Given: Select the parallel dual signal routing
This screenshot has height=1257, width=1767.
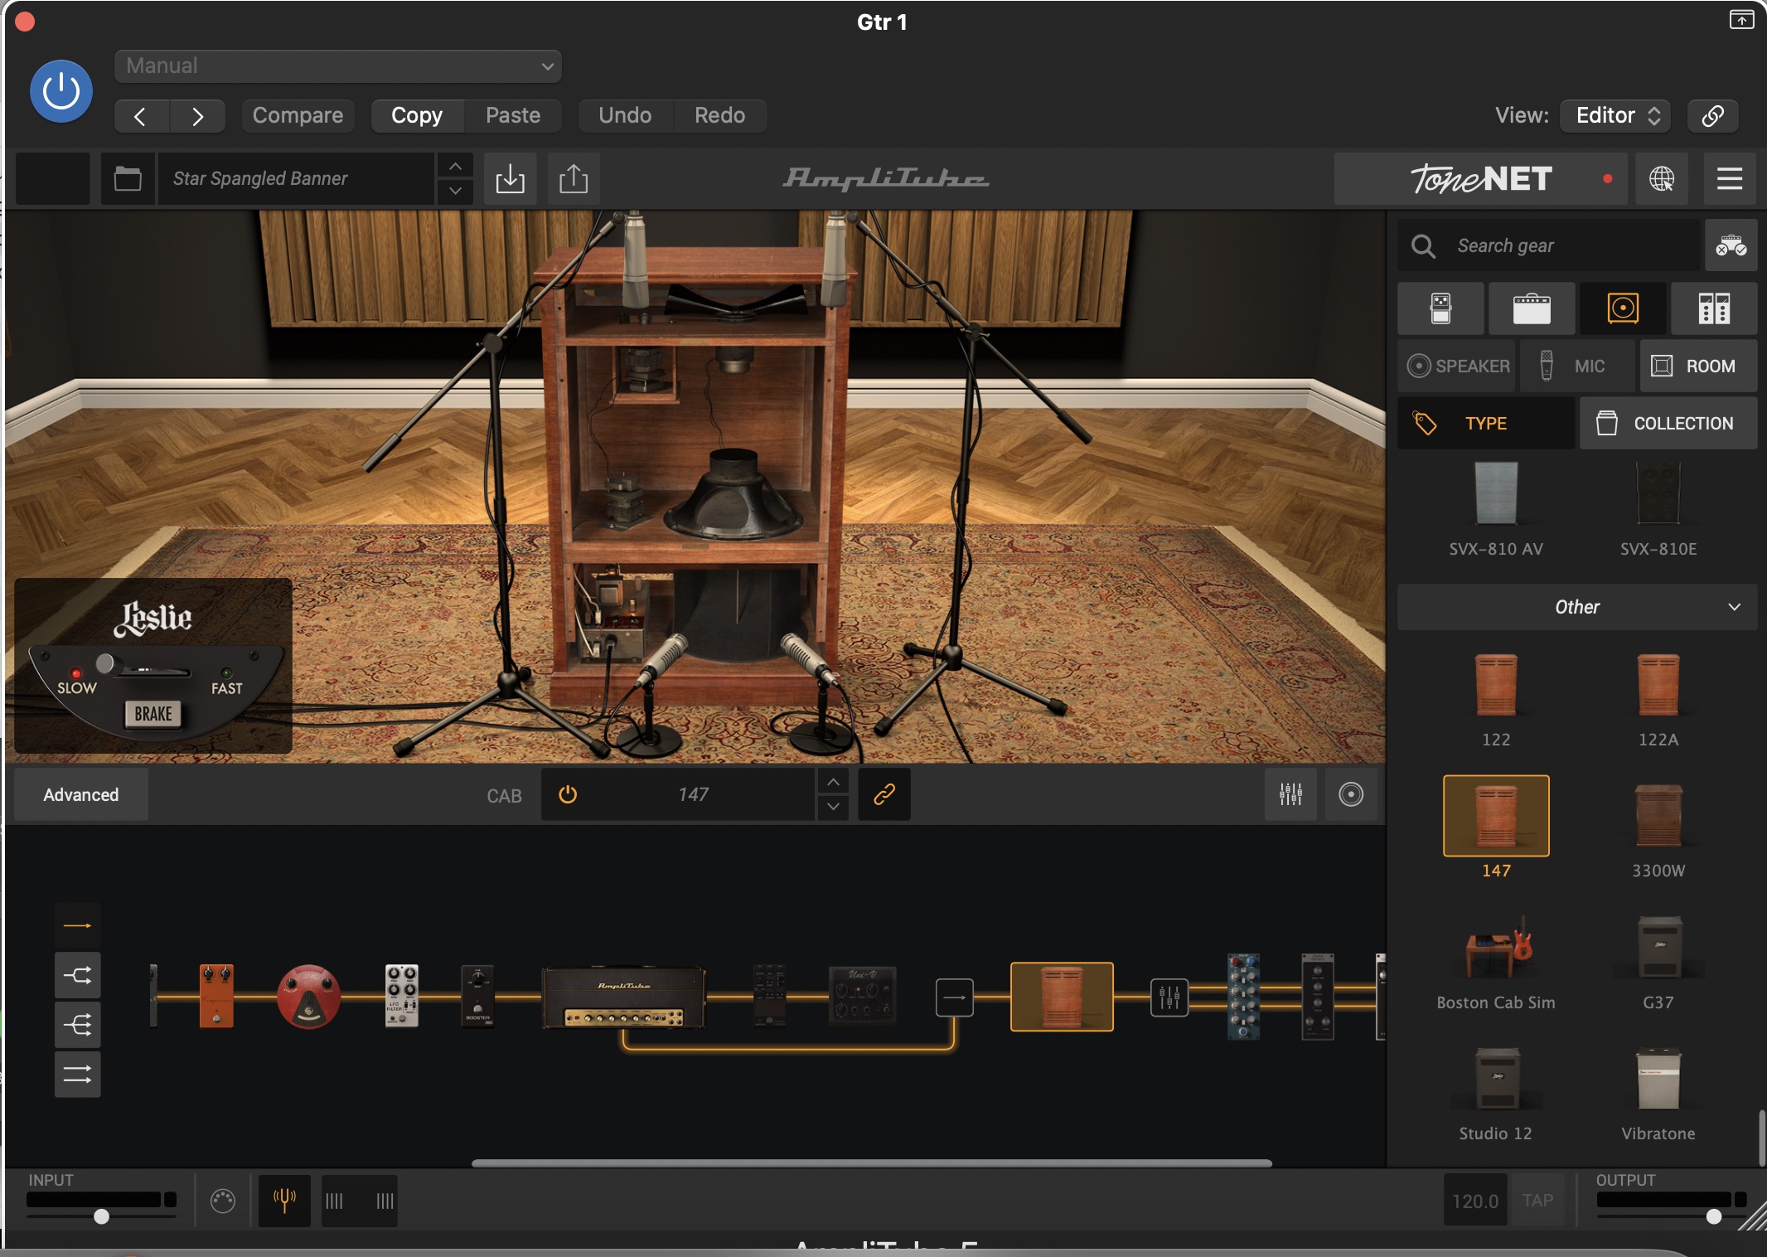Looking at the screenshot, I should [78, 1075].
